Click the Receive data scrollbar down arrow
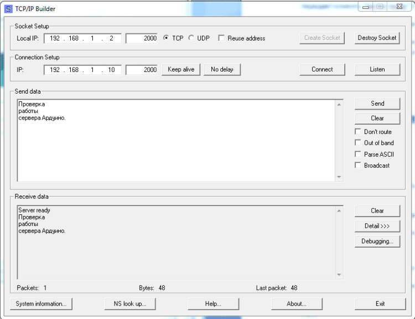Viewport: 415px width, 319px height. coord(339,275)
